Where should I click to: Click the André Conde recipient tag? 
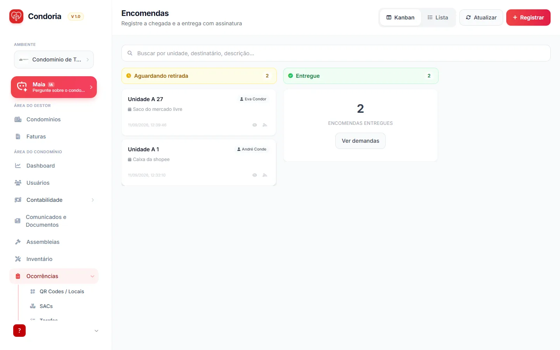(252, 149)
